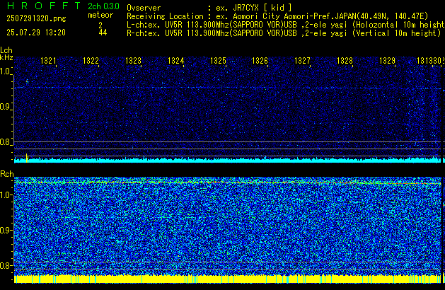Click the 1325 time marker
This screenshot has height=290, width=445.
click(x=218, y=61)
